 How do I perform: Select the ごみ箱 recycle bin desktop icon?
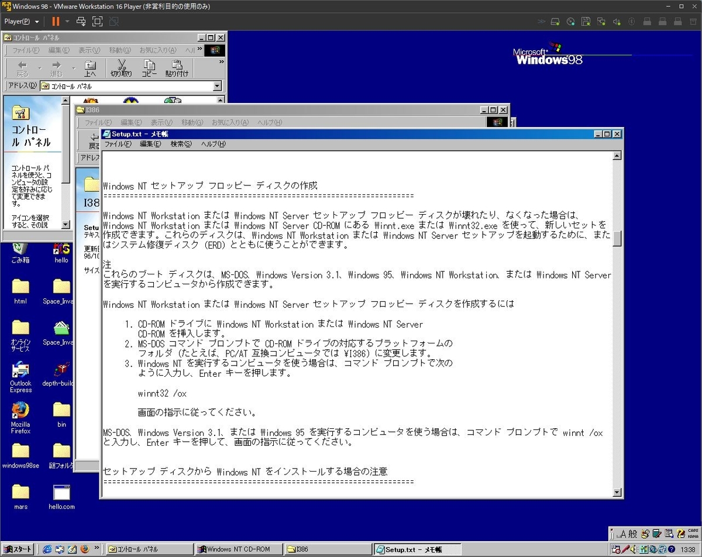pos(20,253)
